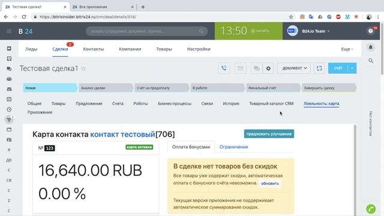Click the Начать workday button
Viewport: 384px width, 216px height.
(x=260, y=31)
